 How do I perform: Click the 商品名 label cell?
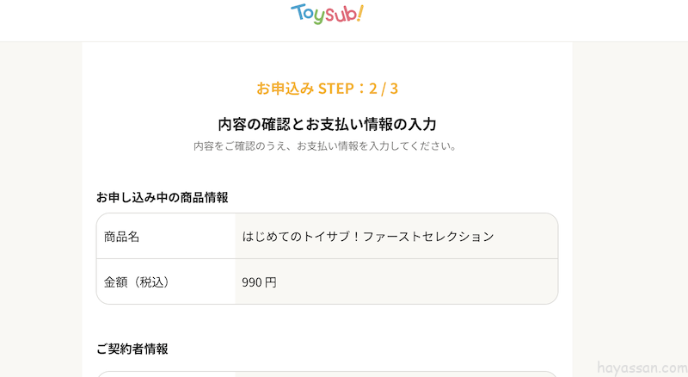click(121, 236)
